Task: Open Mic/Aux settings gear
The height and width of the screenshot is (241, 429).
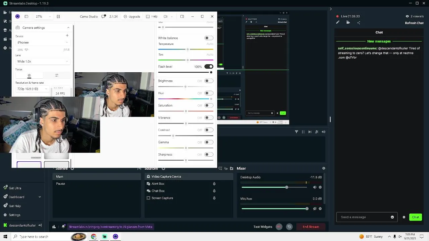Action: (x=320, y=209)
